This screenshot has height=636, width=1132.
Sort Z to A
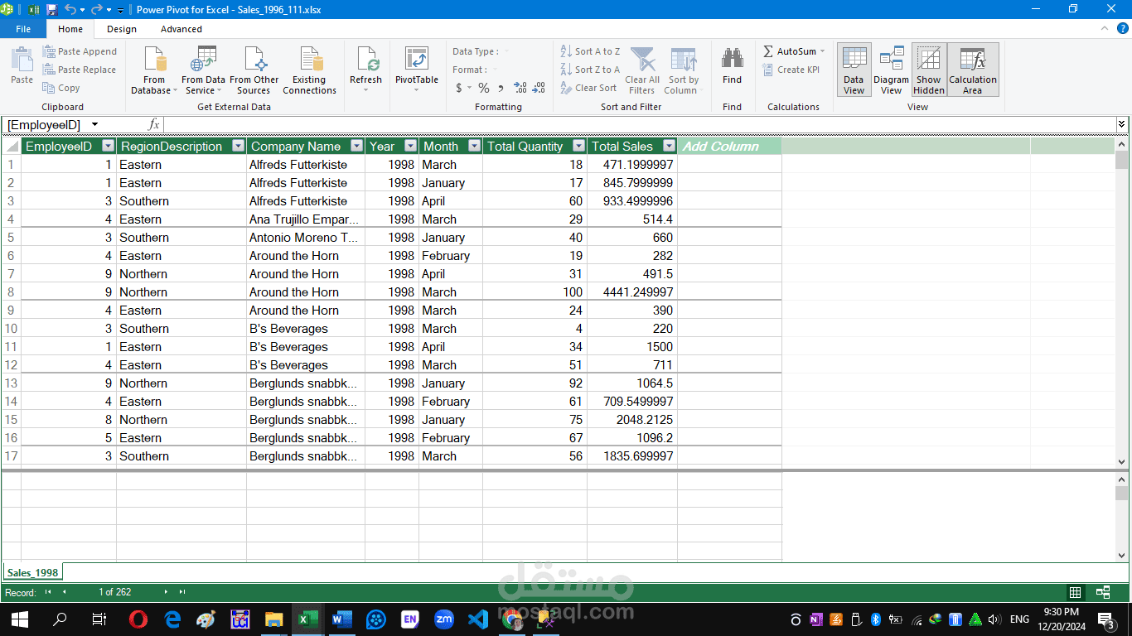(x=590, y=70)
